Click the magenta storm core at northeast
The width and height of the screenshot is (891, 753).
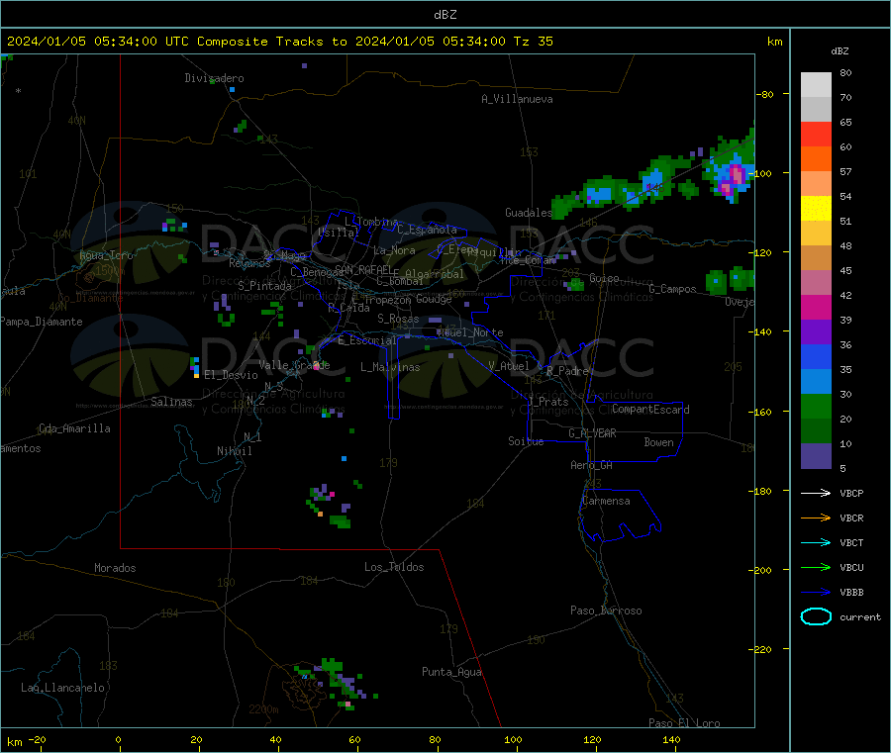733,178
